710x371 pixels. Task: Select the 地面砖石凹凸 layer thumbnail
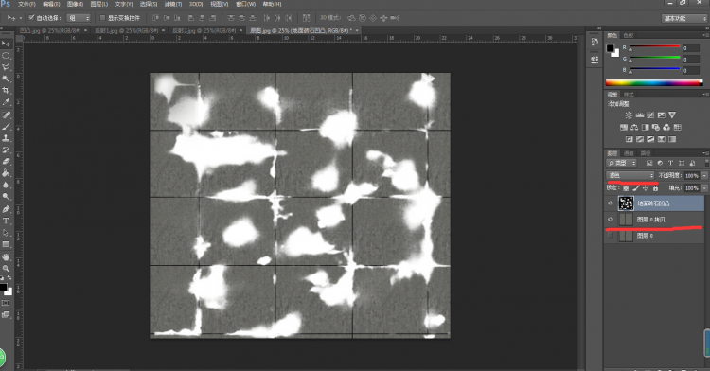[626, 203]
